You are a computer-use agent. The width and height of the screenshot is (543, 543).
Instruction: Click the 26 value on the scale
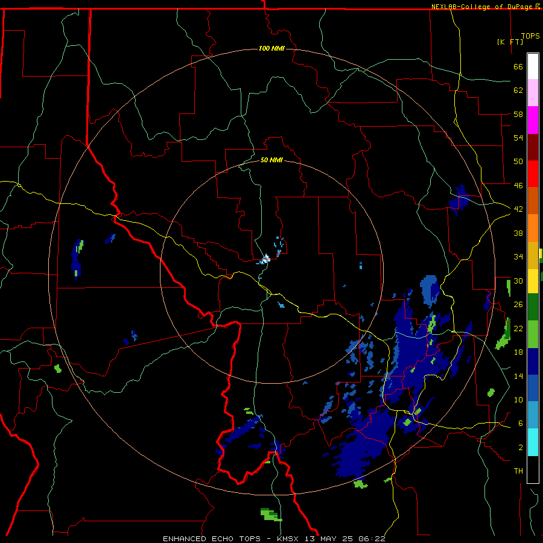[518, 305]
